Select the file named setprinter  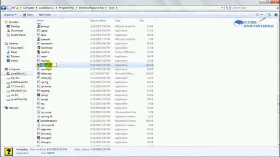pyautogui.click(x=46, y=130)
